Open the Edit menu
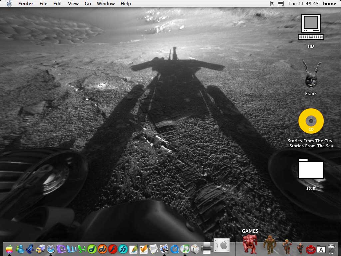Viewport: 341px width, 256px height. 58,4
